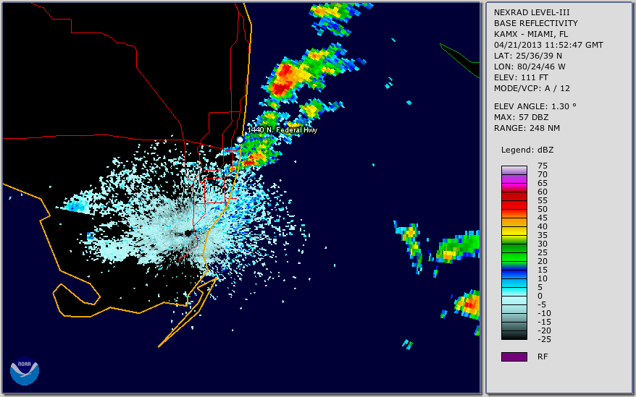Viewport: 636px width, 397px height.
Task: Select the RF legend label
Action: click(x=543, y=357)
